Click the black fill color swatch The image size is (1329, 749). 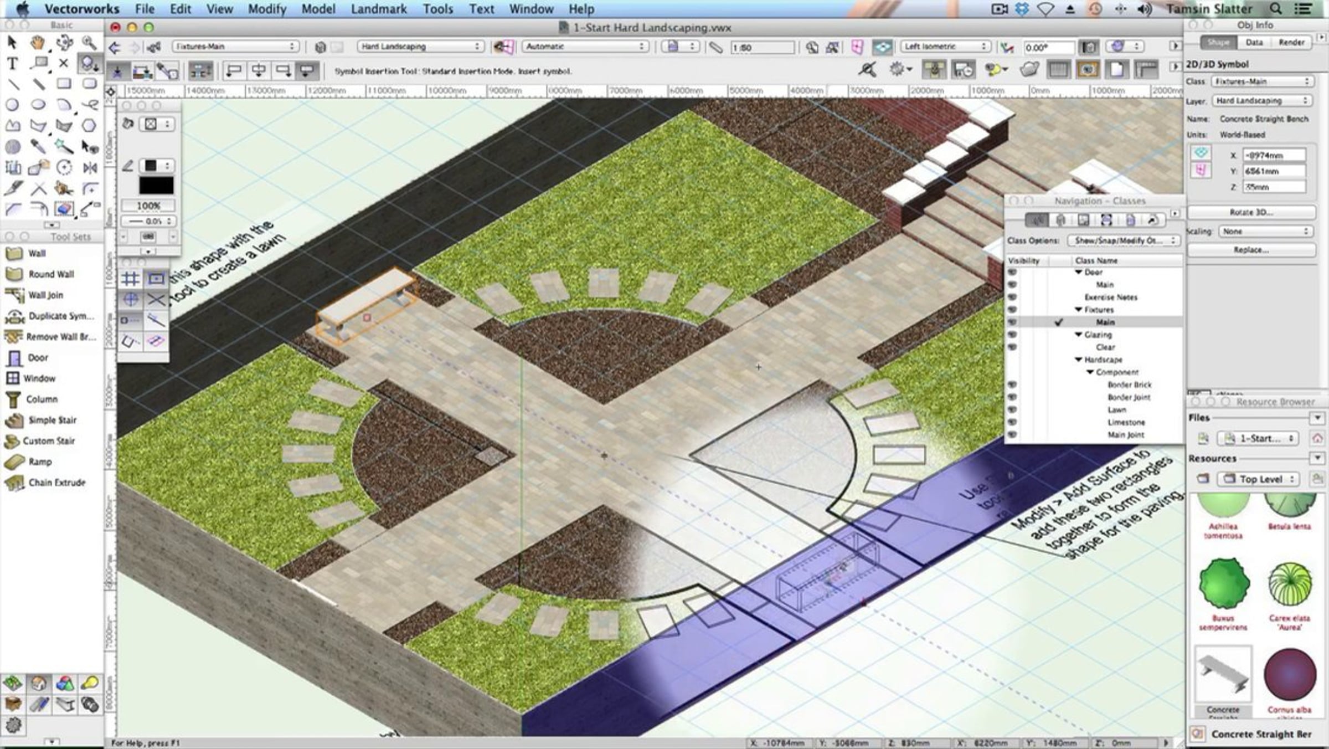coord(156,185)
